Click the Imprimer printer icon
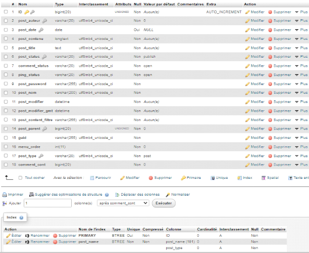This screenshot has width=309, height=253. [4, 195]
